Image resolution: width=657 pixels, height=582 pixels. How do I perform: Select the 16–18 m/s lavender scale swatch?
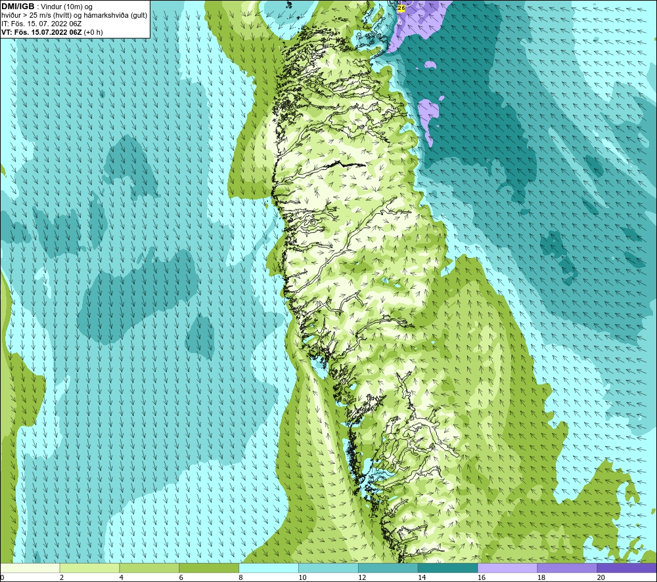pos(507,568)
